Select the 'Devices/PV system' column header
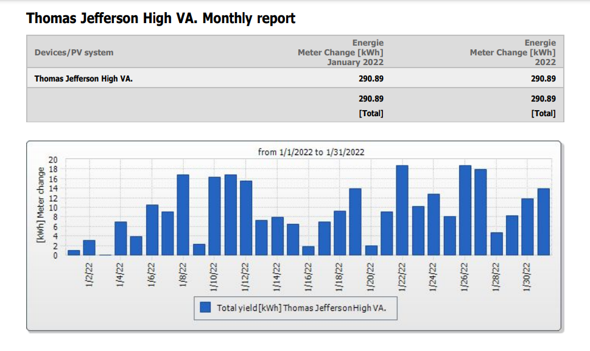The height and width of the screenshot is (351, 590). 74,52
